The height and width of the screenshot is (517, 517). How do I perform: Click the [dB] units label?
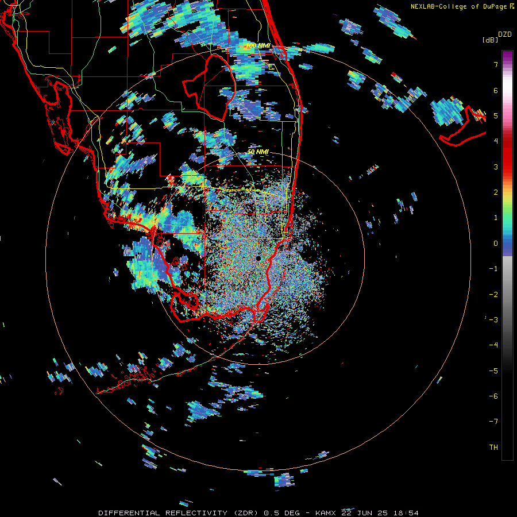(x=490, y=40)
